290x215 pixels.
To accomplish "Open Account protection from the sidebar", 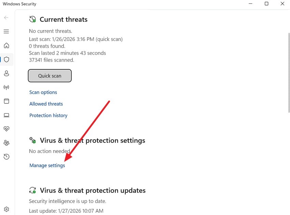I will click(x=6, y=73).
